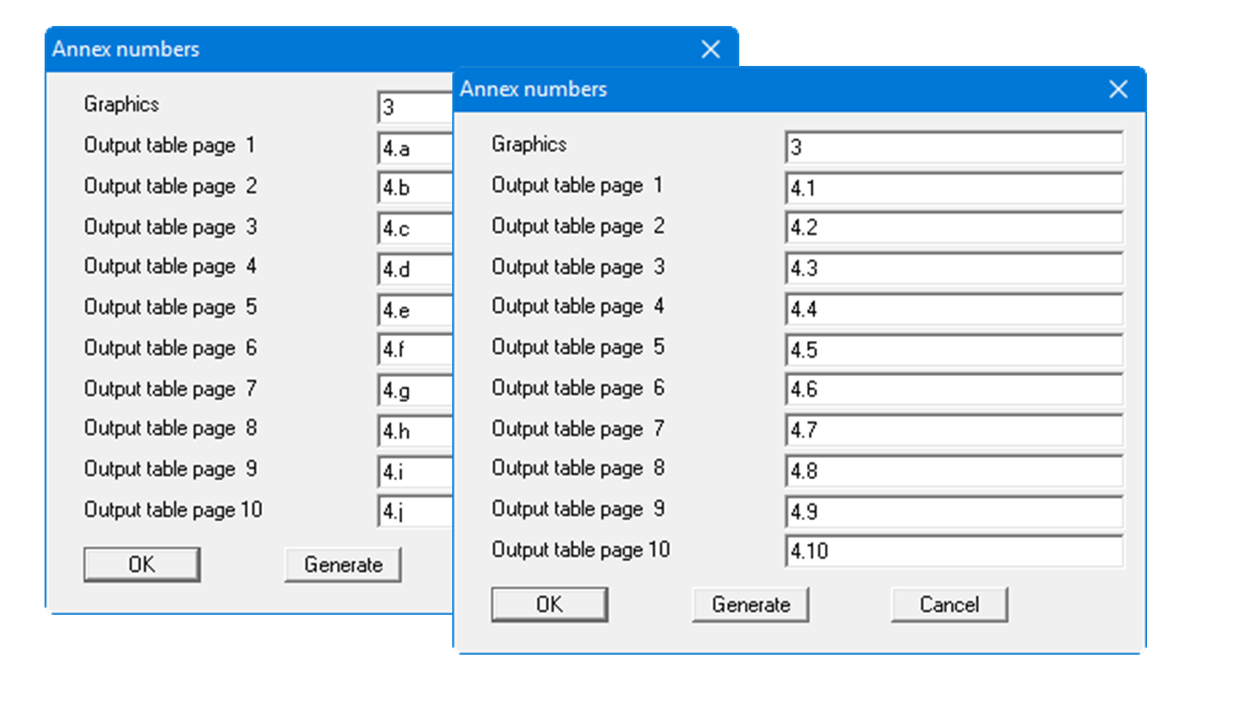Click OK in the front dialog
Image resolution: width=1251 pixels, height=702 pixels.
click(x=549, y=604)
